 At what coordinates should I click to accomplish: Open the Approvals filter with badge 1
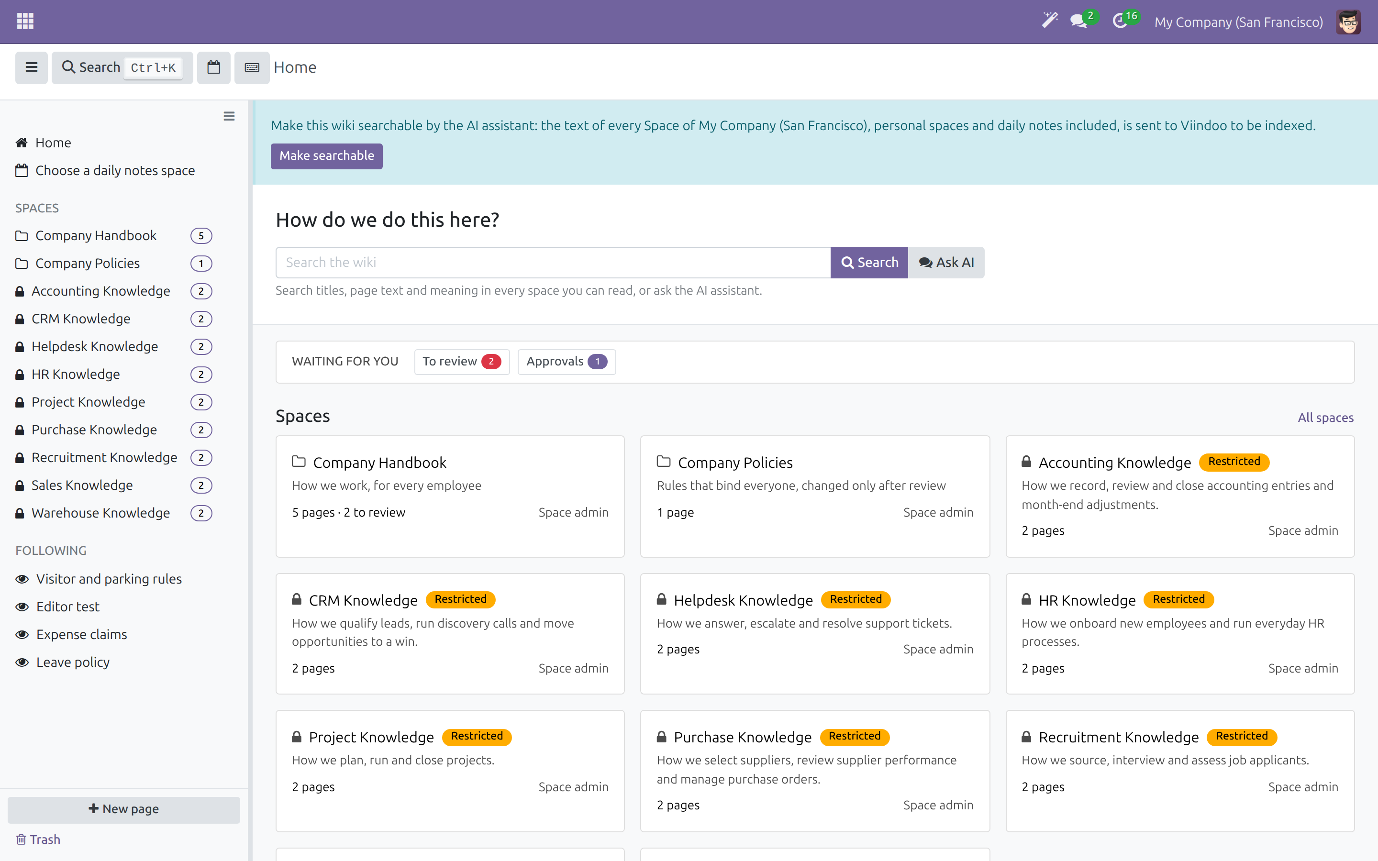[x=567, y=362]
